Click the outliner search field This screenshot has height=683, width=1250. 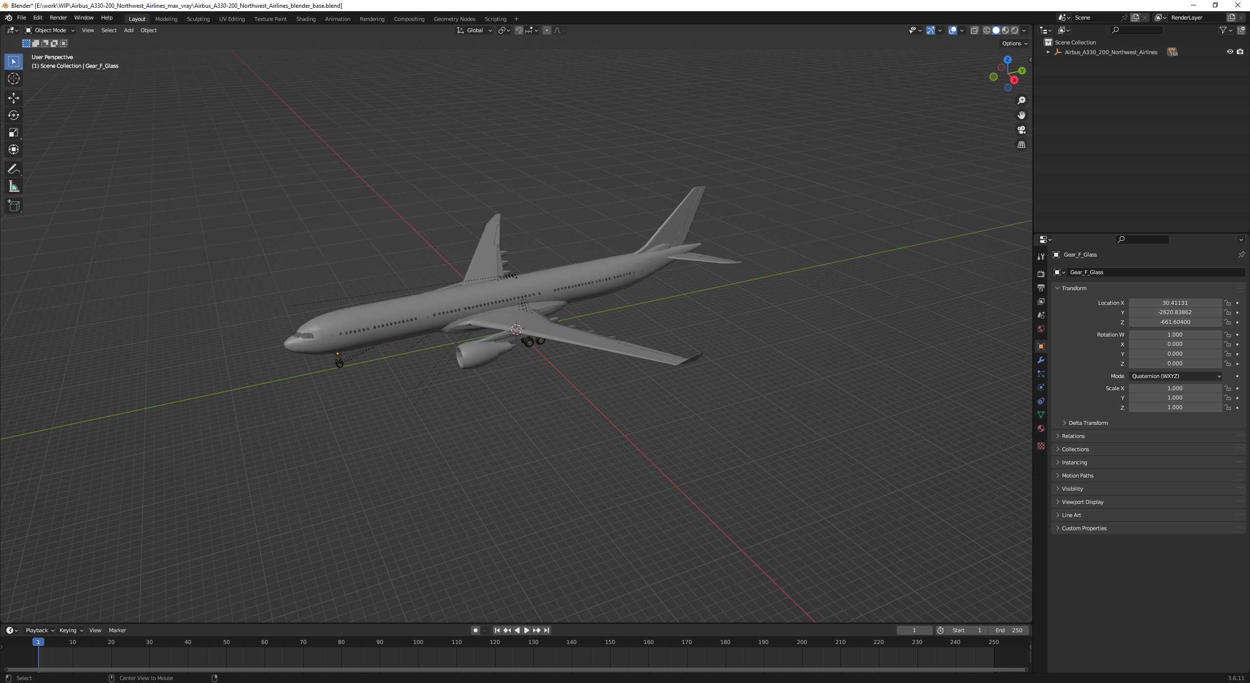(1137, 30)
